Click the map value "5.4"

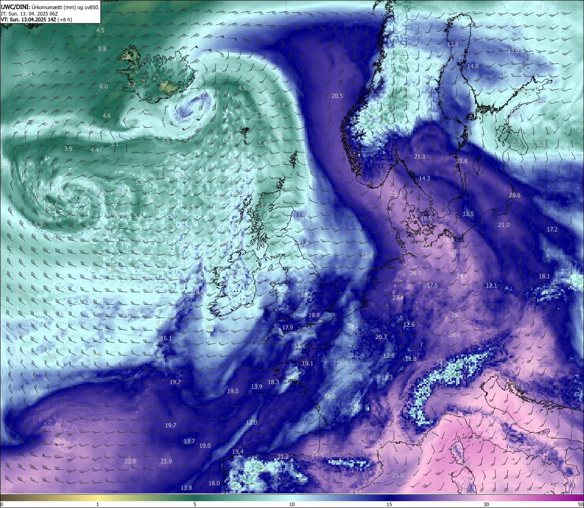(262, 144)
